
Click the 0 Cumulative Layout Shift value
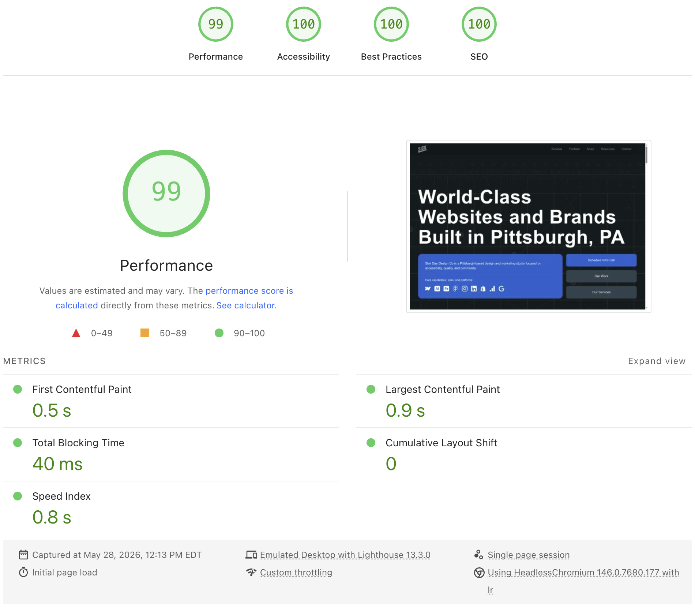(x=391, y=464)
